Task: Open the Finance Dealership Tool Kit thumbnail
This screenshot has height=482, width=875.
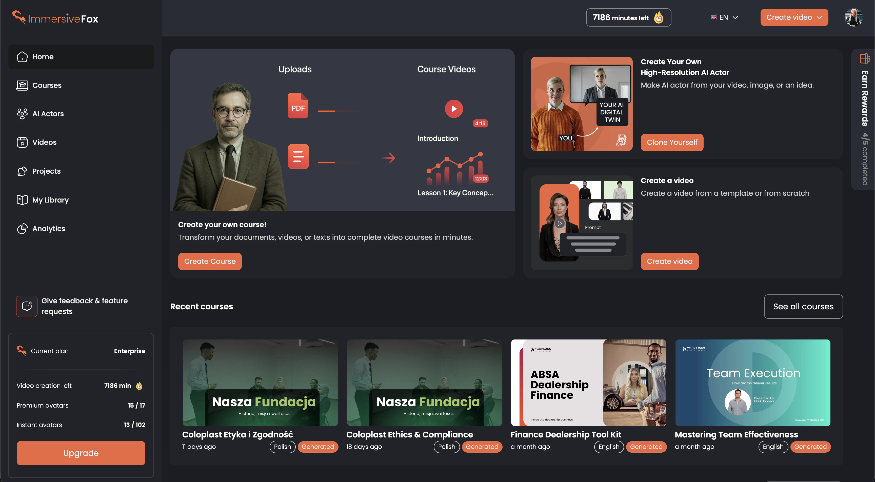Action: click(x=588, y=383)
